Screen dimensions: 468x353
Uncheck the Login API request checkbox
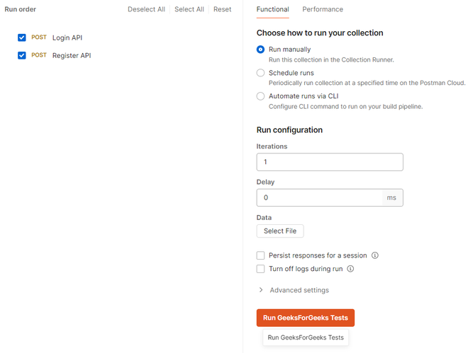pyautogui.click(x=22, y=37)
